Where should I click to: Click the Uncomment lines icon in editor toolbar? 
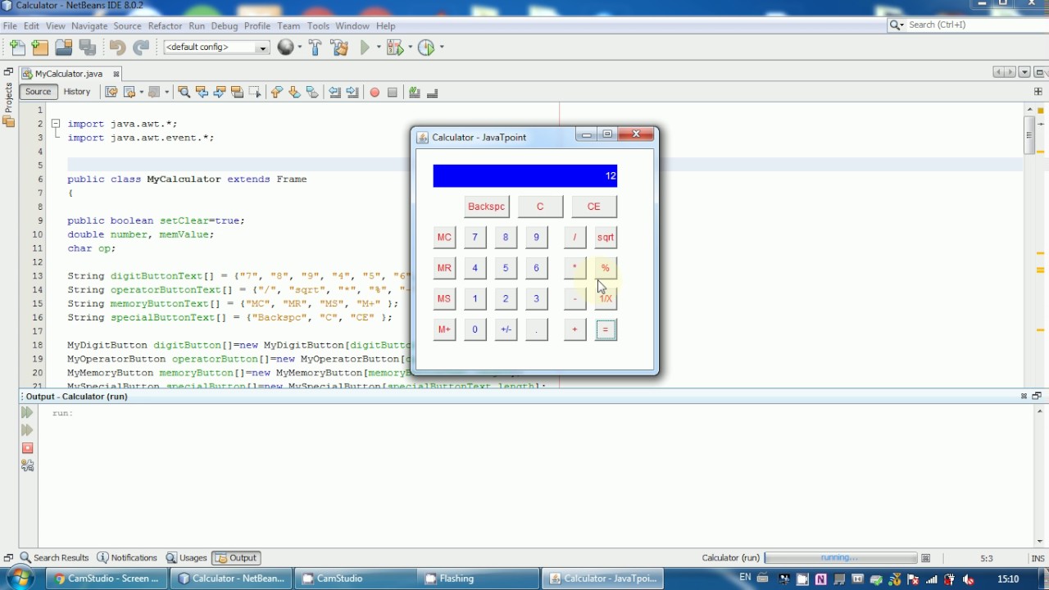point(432,92)
